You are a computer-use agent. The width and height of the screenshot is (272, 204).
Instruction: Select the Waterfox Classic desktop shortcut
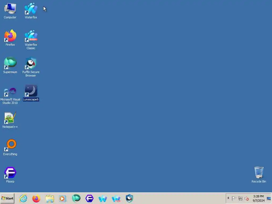point(31,40)
